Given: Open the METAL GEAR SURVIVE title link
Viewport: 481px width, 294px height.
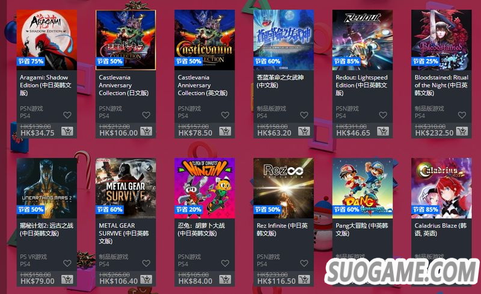Looking at the screenshot, I should (124, 233).
